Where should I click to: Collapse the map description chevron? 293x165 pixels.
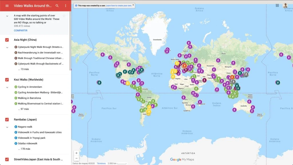click(7, 16)
